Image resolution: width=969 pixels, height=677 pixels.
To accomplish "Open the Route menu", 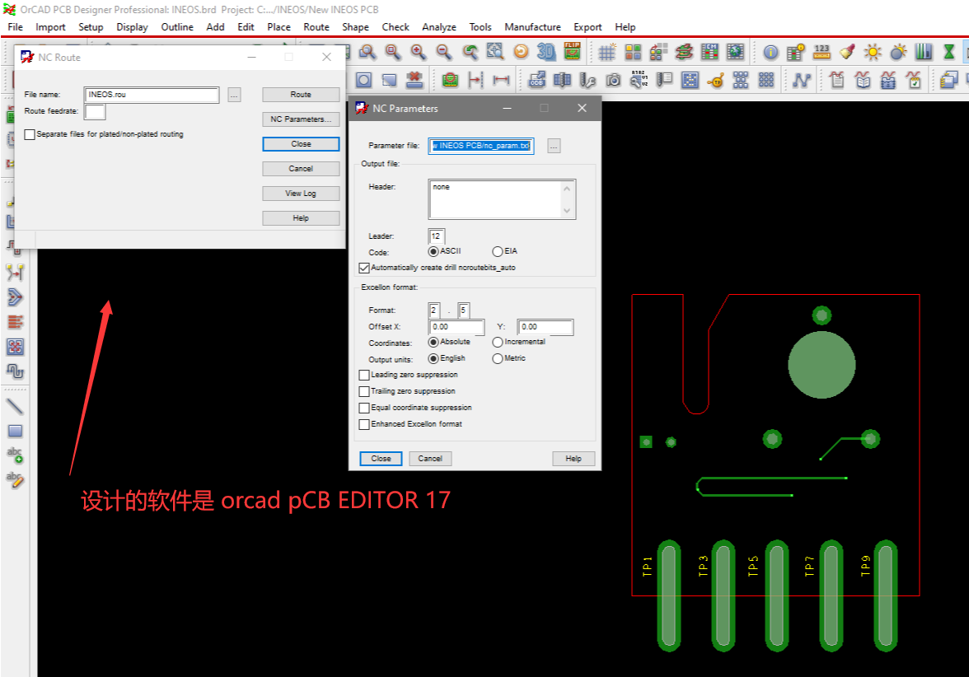I will pos(316,27).
